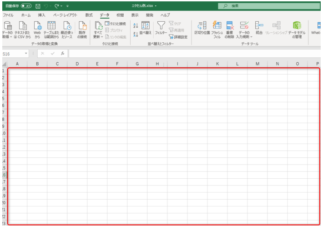Viewport: 323px width, 231px height.
Task: Click the Save floppy disk icon
Action: coord(38,6)
